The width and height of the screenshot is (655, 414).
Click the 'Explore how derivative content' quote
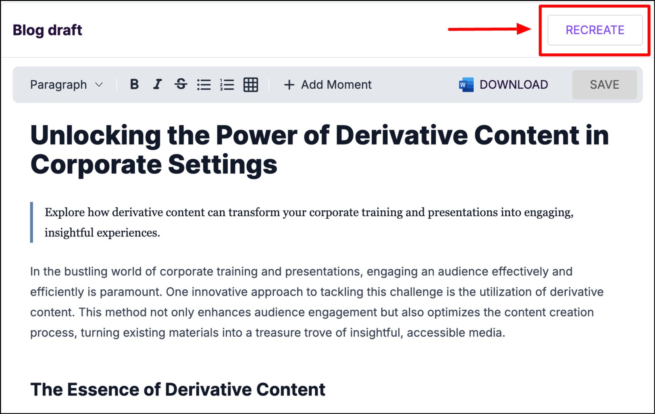tap(309, 222)
